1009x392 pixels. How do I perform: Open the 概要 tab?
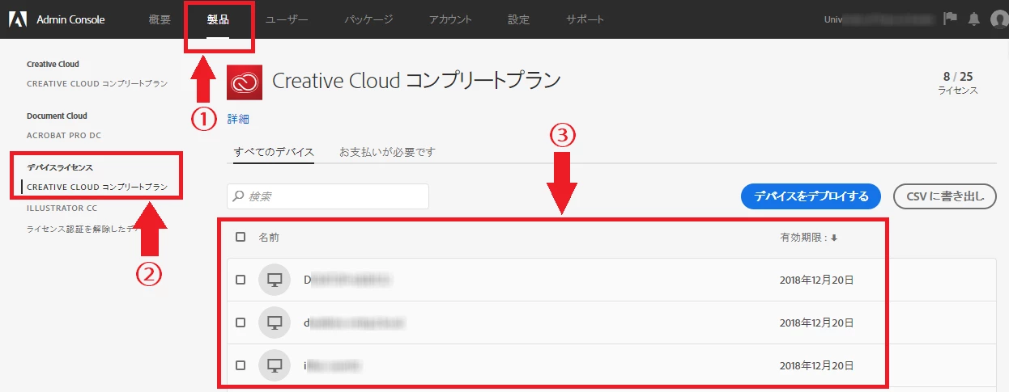(x=160, y=19)
